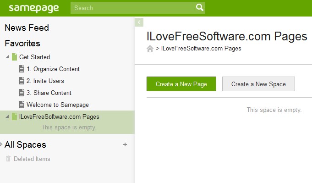The image size is (312, 183).
Task: Open 1. Organize Content page
Action: 53,69
